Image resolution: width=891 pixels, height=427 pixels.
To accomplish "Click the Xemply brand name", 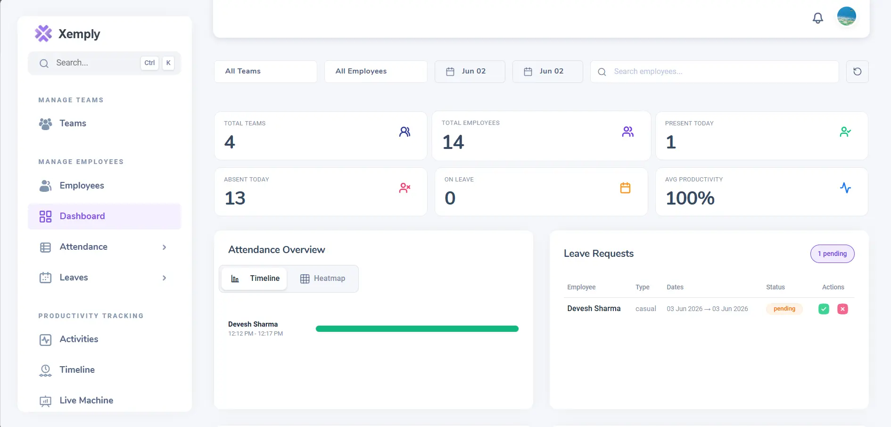I will coord(79,34).
